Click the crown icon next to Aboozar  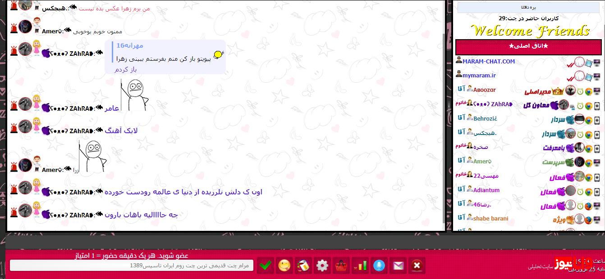[557, 91]
